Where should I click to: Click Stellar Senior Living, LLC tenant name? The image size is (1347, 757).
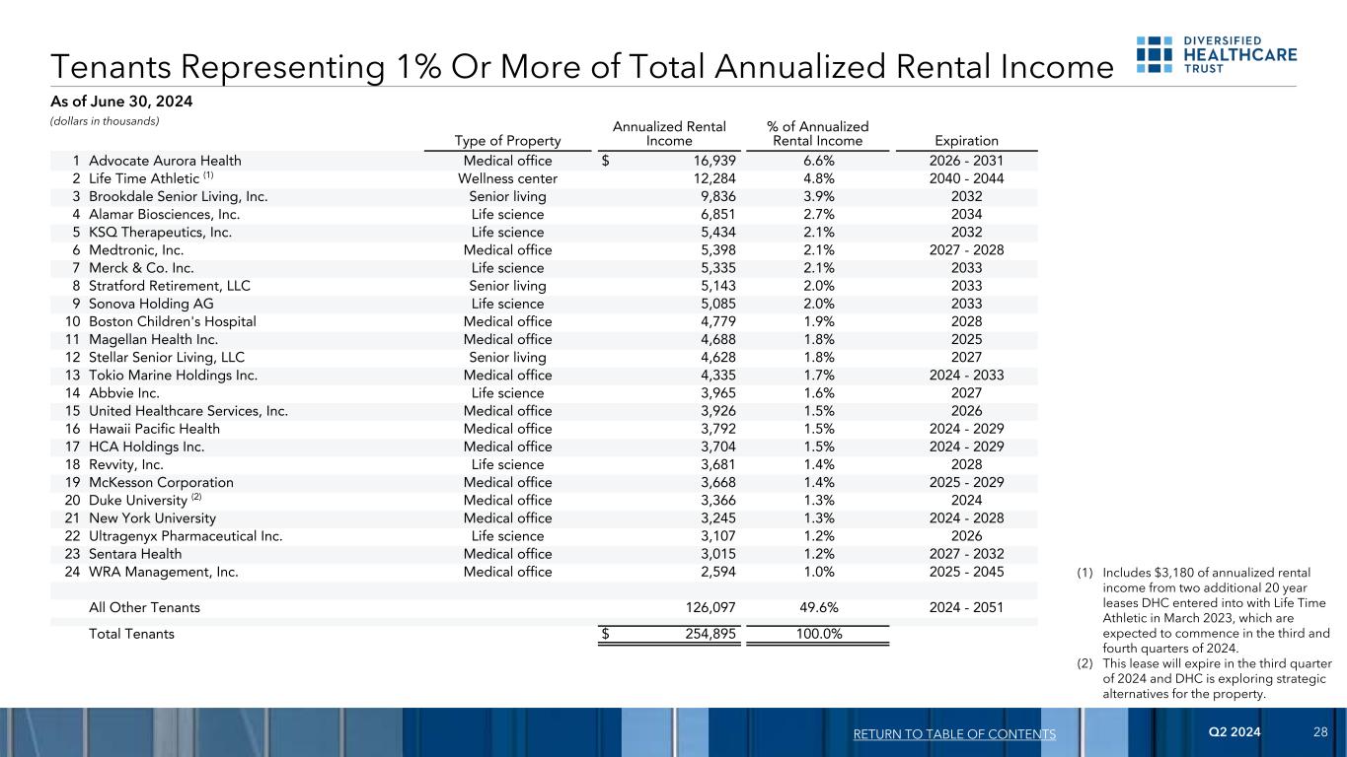[x=167, y=357]
